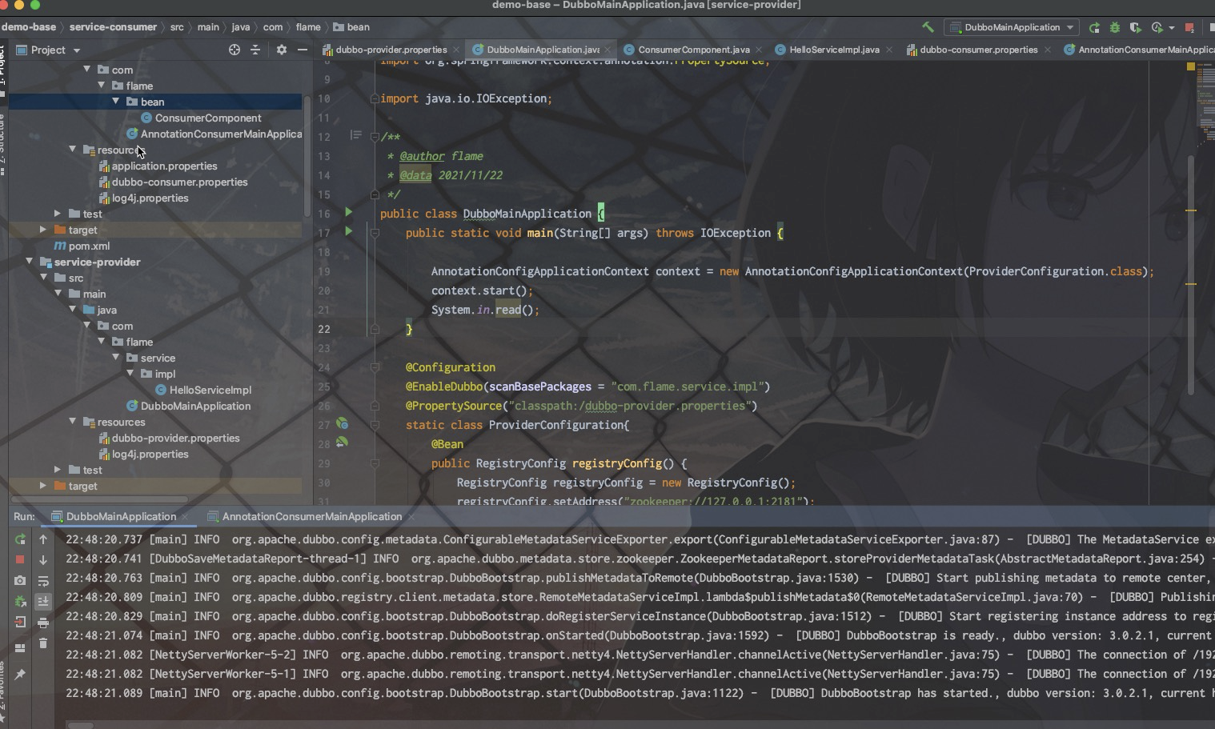Image resolution: width=1215 pixels, height=729 pixels.
Task: Start debugging from the top toolbar bug icon
Action: pos(1115,27)
